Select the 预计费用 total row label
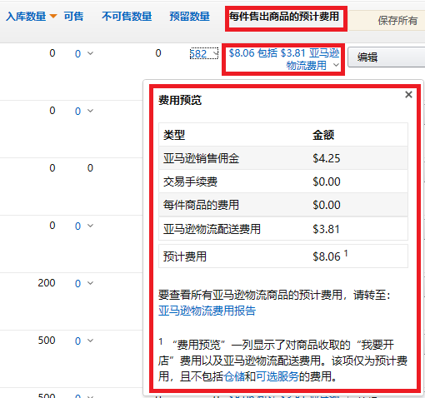 point(185,256)
